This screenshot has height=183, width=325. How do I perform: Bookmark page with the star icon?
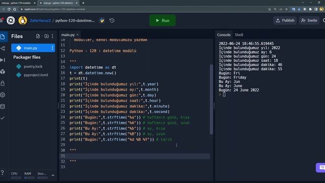tap(286, 9)
